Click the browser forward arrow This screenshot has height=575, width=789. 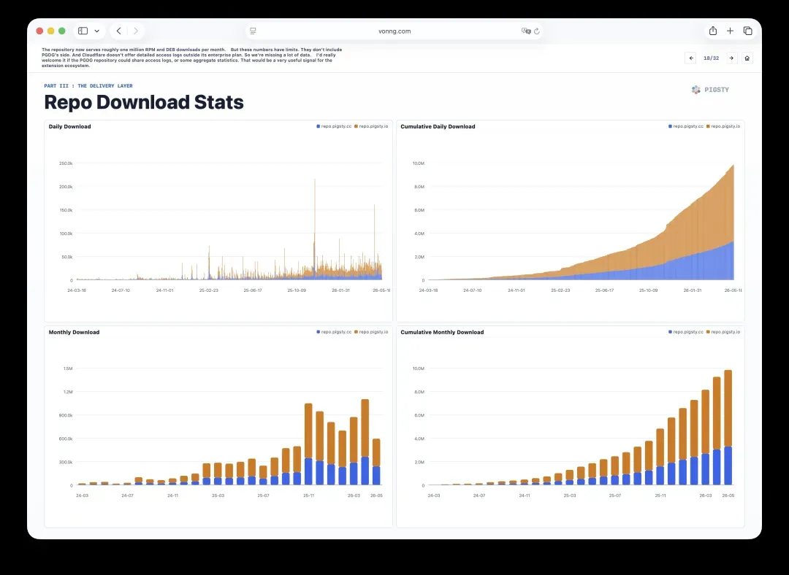tap(136, 31)
